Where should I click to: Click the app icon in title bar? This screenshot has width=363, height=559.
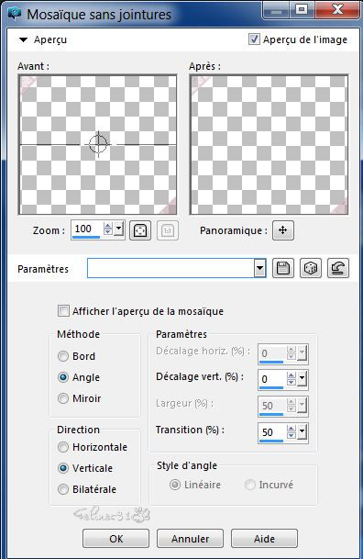[x=15, y=14]
